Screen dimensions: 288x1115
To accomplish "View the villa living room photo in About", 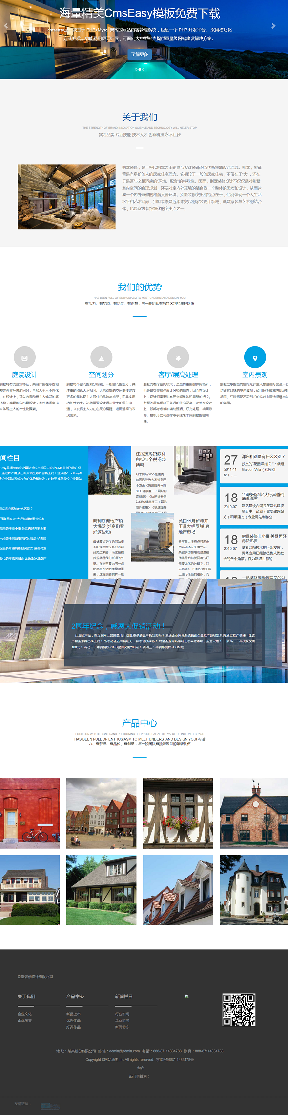I will point(66,196).
